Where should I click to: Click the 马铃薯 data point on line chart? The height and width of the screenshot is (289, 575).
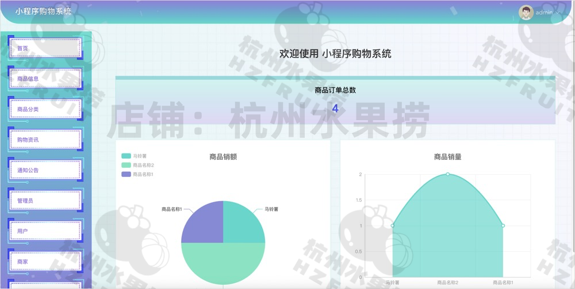tap(392, 226)
